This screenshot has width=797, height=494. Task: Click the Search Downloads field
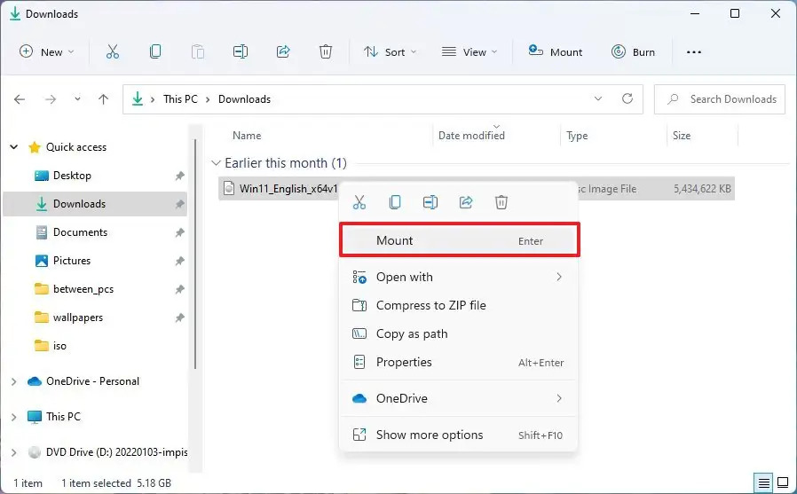(719, 99)
